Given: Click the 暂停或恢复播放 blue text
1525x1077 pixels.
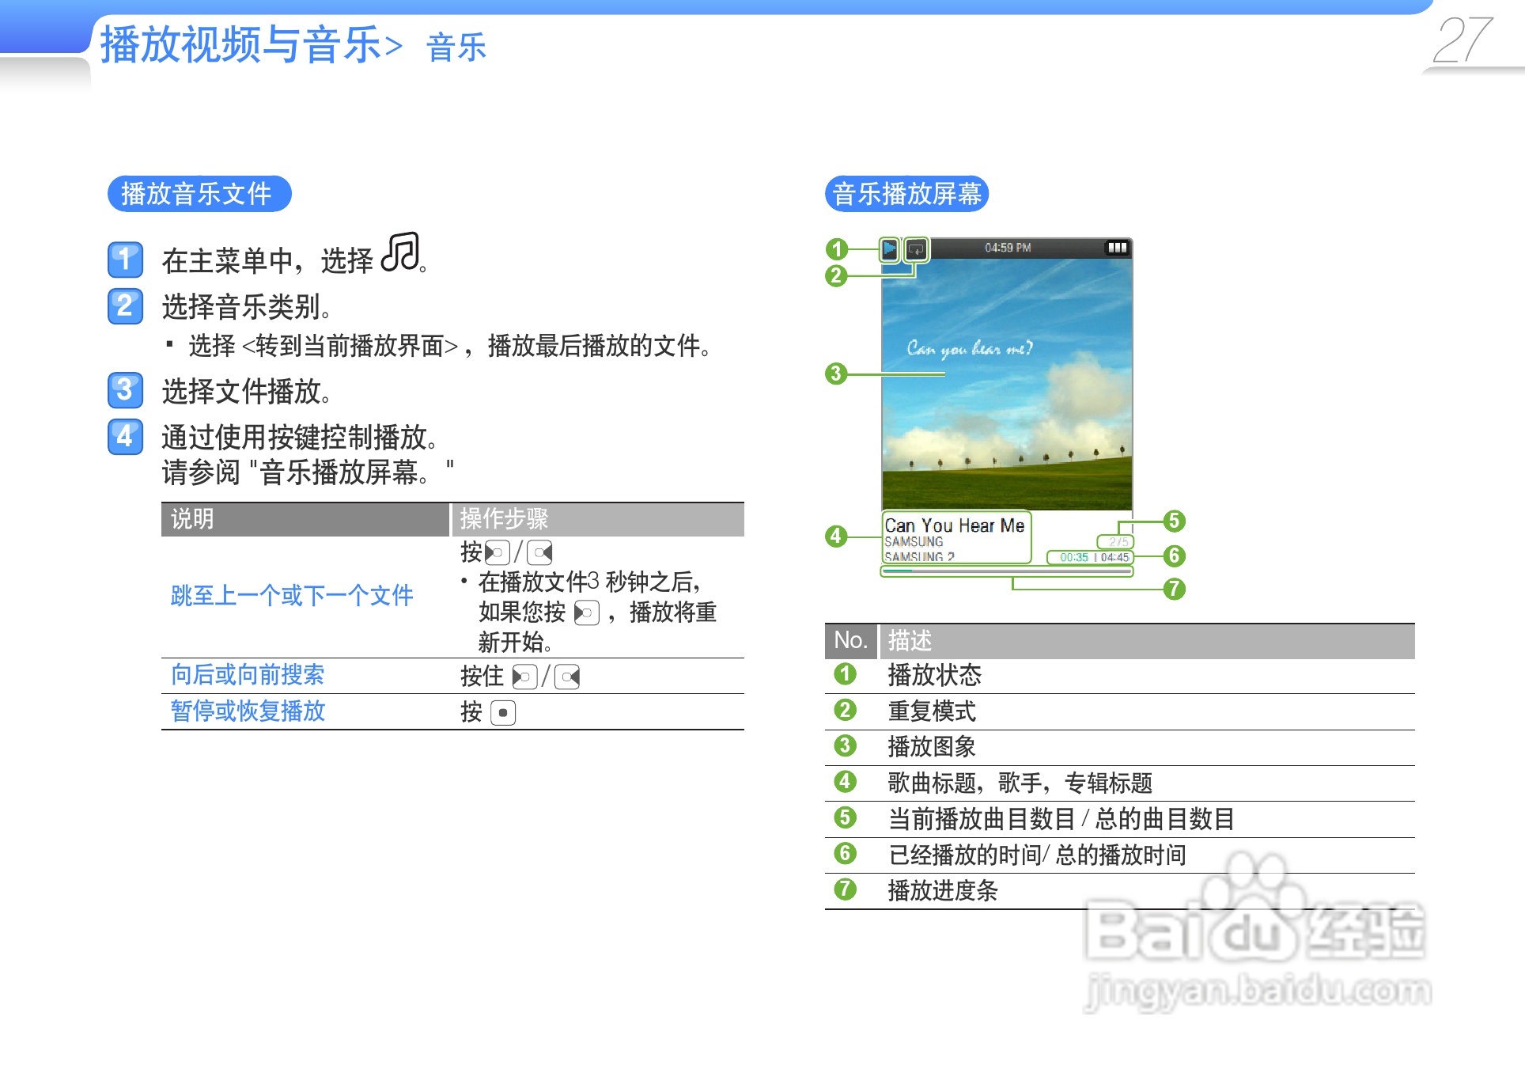Looking at the screenshot, I should click(x=248, y=711).
